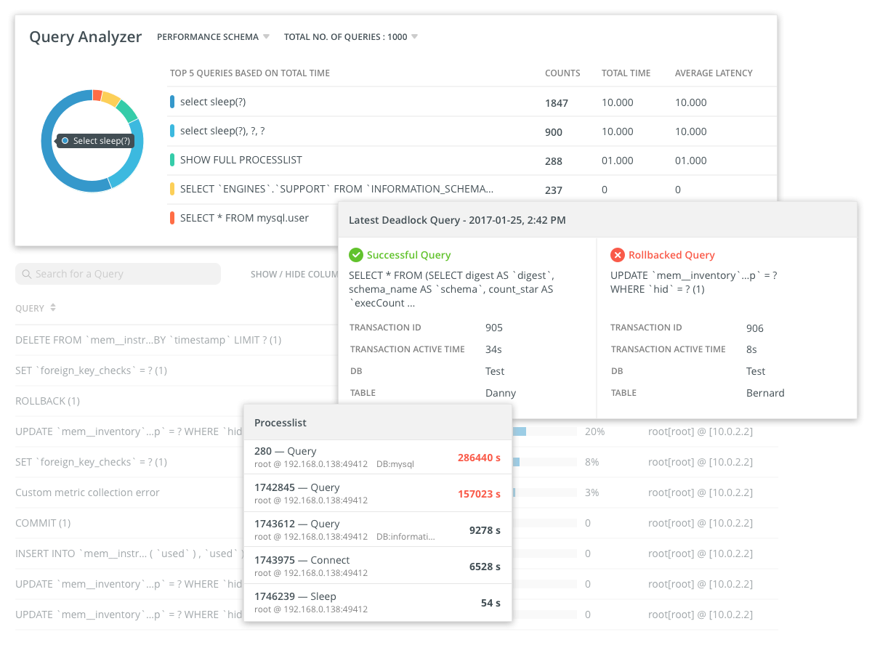Click the successful SELECT * FROM (SELECT digest text

451,289
